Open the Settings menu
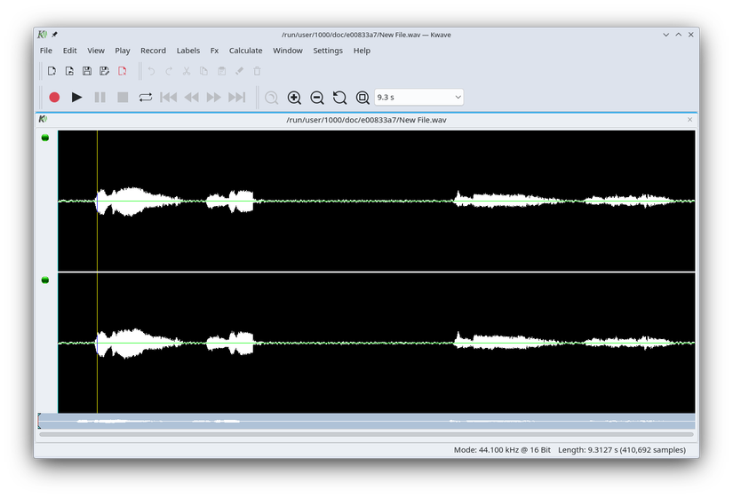 click(328, 51)
